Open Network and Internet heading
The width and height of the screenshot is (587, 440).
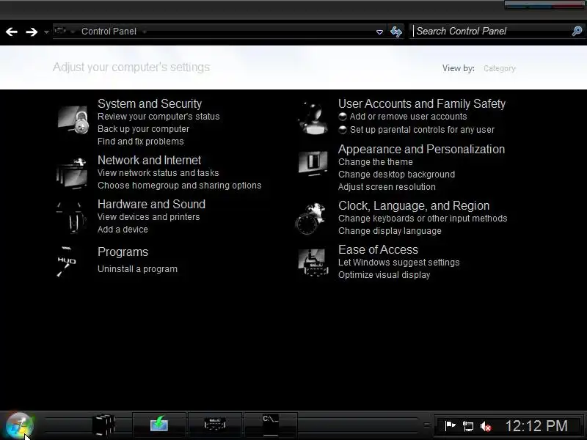(150, 160)
